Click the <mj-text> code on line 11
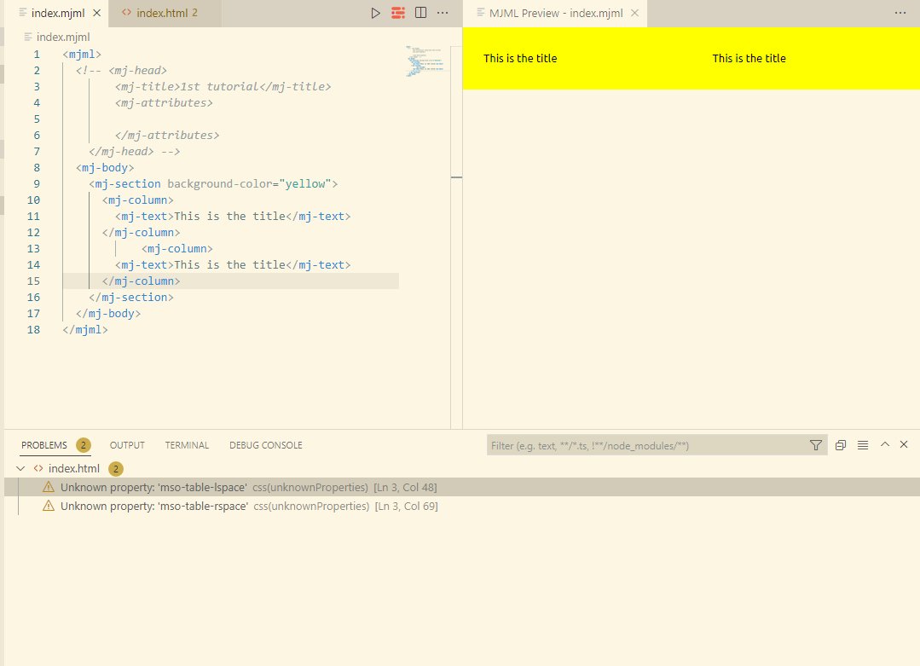Viewport: 920px width, 666px height. 233,216
